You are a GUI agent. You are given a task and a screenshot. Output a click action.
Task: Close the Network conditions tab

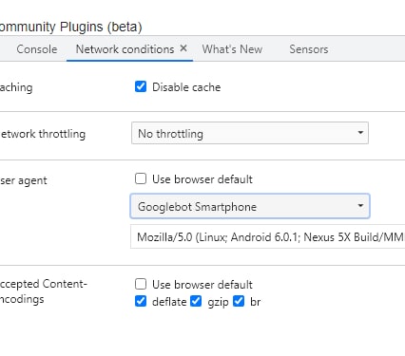tap(183, 48)
